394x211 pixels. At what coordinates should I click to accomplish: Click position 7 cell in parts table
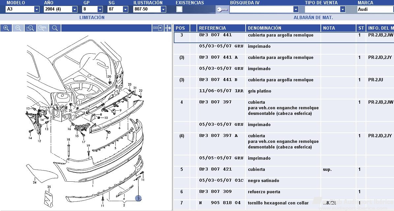[181, 203]
